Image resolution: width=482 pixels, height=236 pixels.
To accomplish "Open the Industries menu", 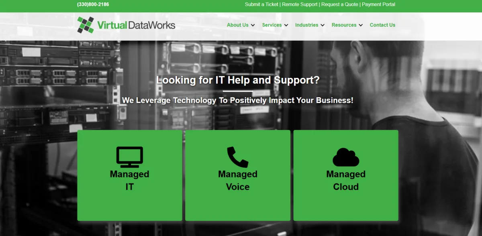I will click(x=307, y=25).
